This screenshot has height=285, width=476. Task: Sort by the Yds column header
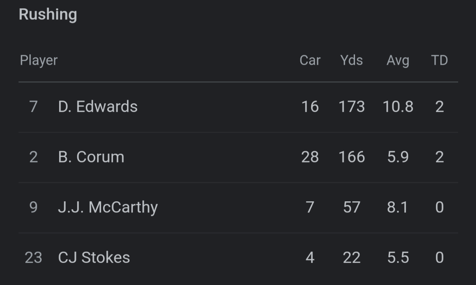coord(351,60)
